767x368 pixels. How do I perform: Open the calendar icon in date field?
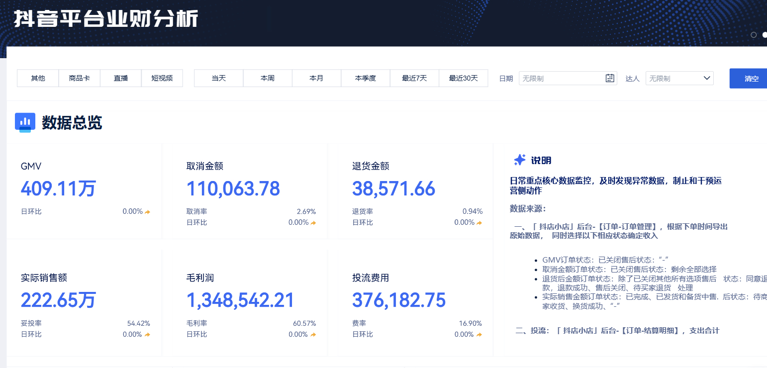(x=610, y=78)
